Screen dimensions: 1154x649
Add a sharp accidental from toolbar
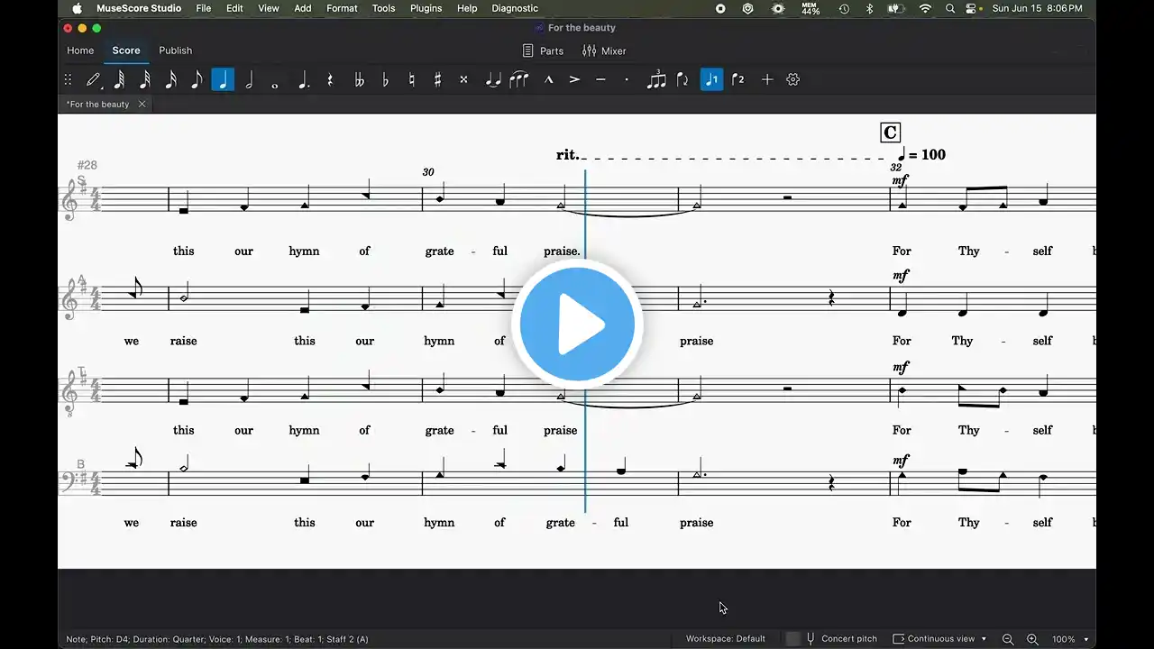438,79
